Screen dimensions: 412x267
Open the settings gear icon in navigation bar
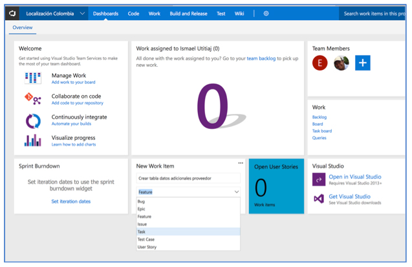tap(266, 14)
